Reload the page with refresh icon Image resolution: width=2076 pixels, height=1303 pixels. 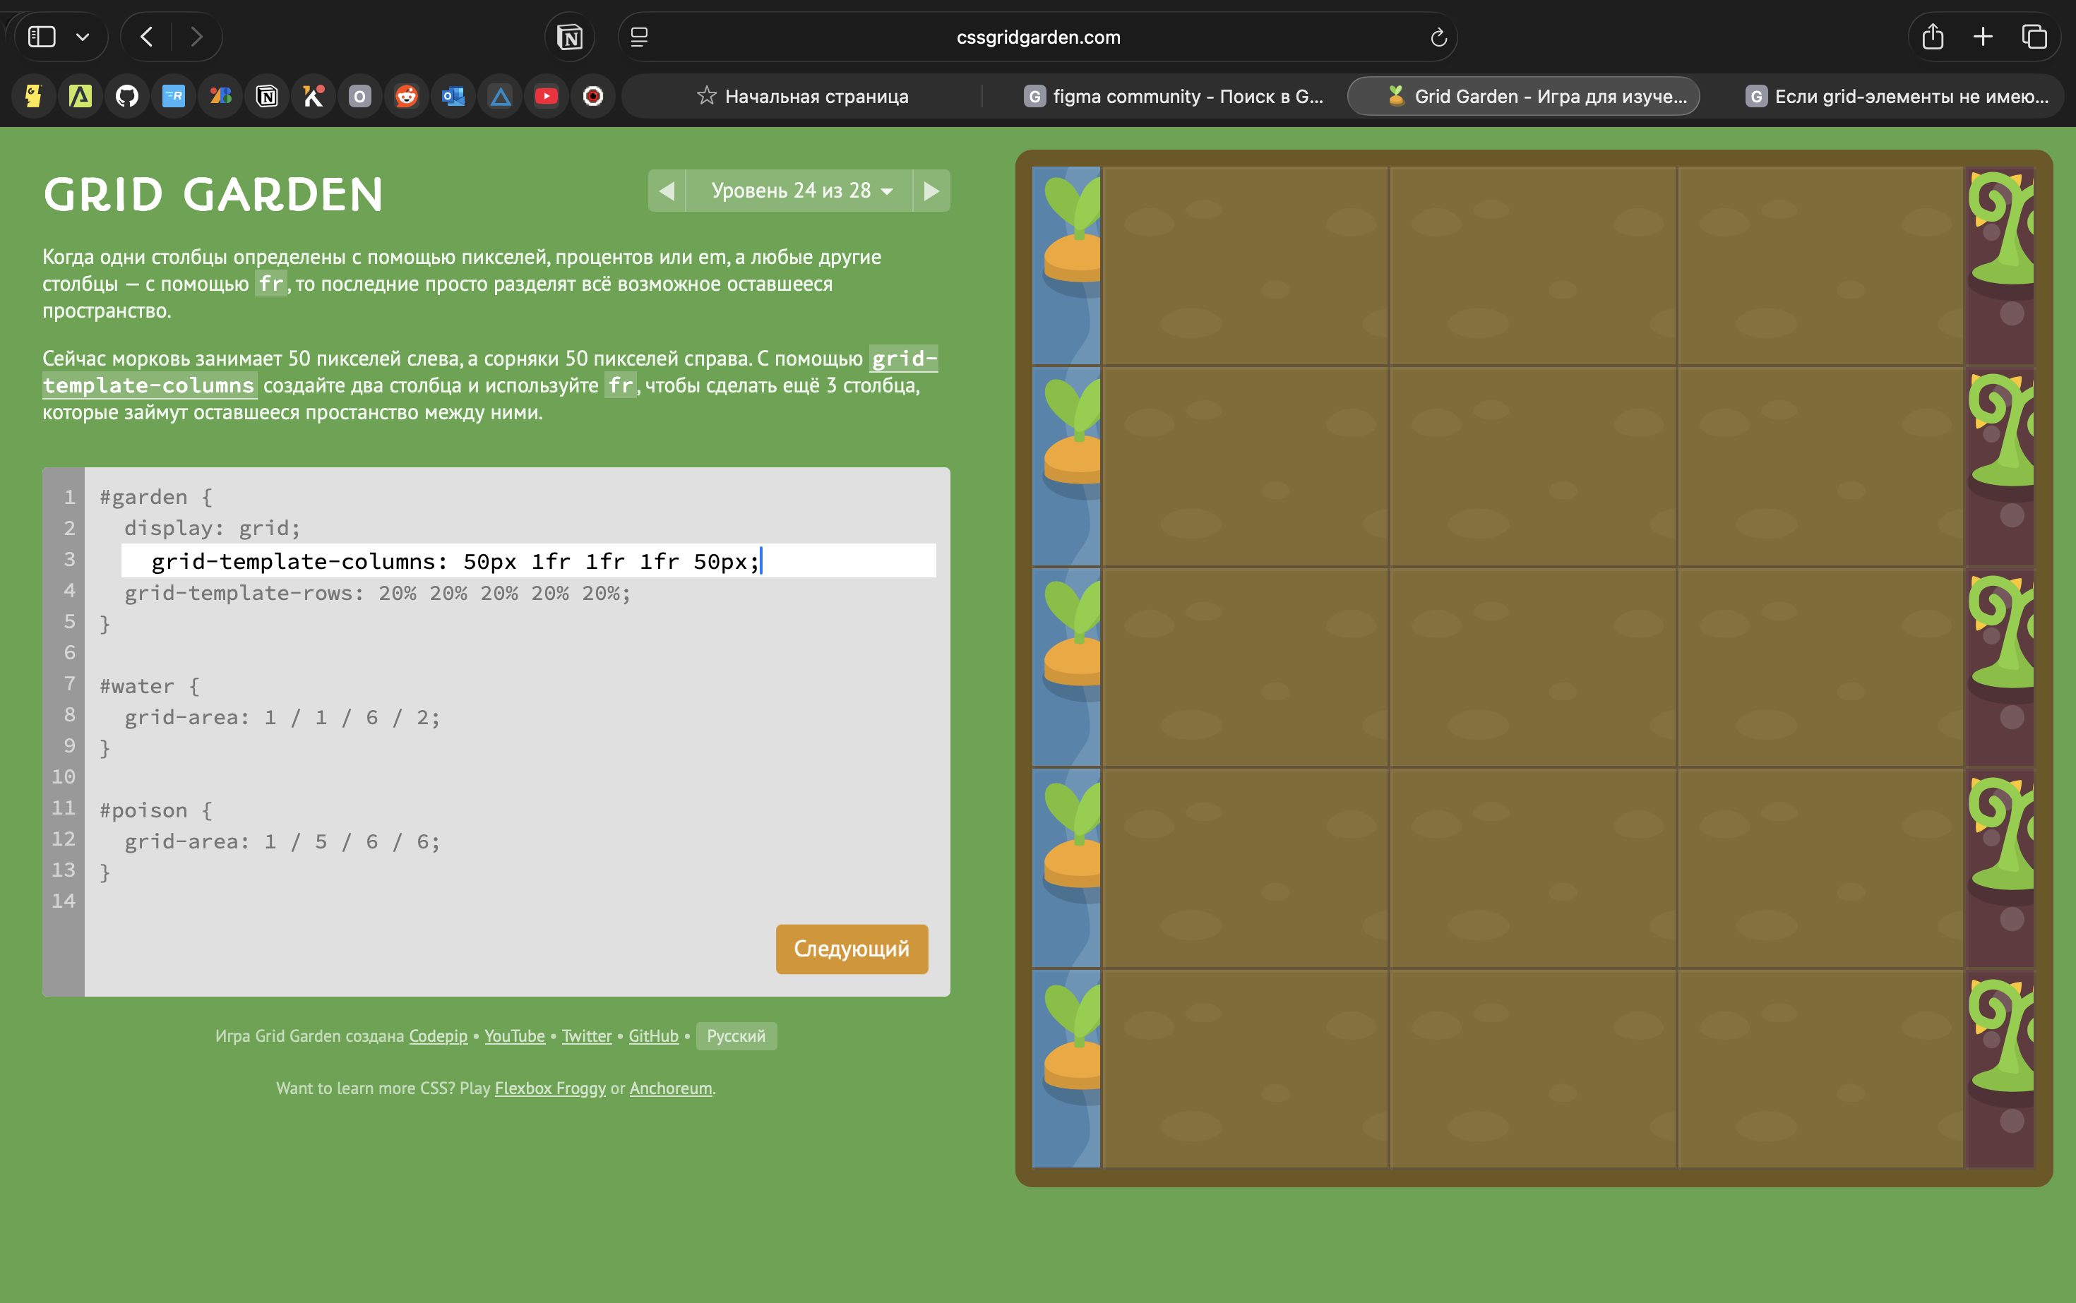click(x=1437, y=37)
